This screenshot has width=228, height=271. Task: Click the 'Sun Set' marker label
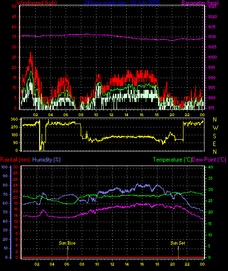(178, 243)
